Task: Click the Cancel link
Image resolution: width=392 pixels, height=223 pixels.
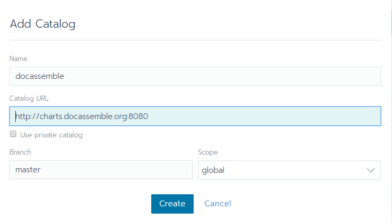Action: 218,204
